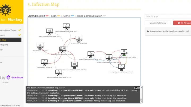This screenshot has height=107, width=191.
Task: Select the green tunneling-12 Windows node
Action: [123, 52]
